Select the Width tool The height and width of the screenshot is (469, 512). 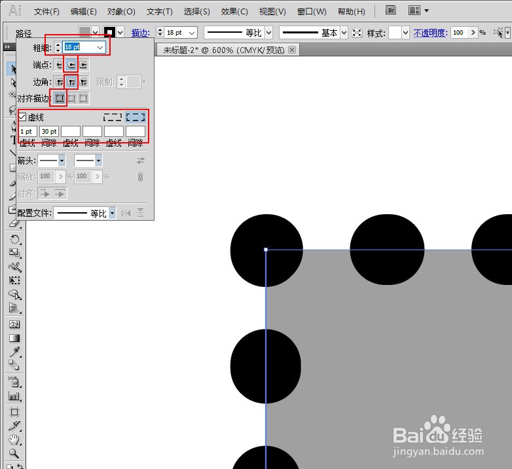[14, 267]
